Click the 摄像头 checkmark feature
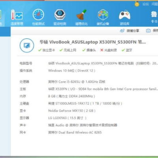The height and width of the screenshot is (158, 158). 89,50
